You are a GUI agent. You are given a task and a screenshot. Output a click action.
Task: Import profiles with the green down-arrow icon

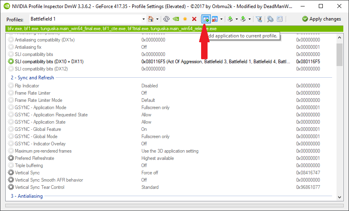pyautogui.click(x=243, y=19)
